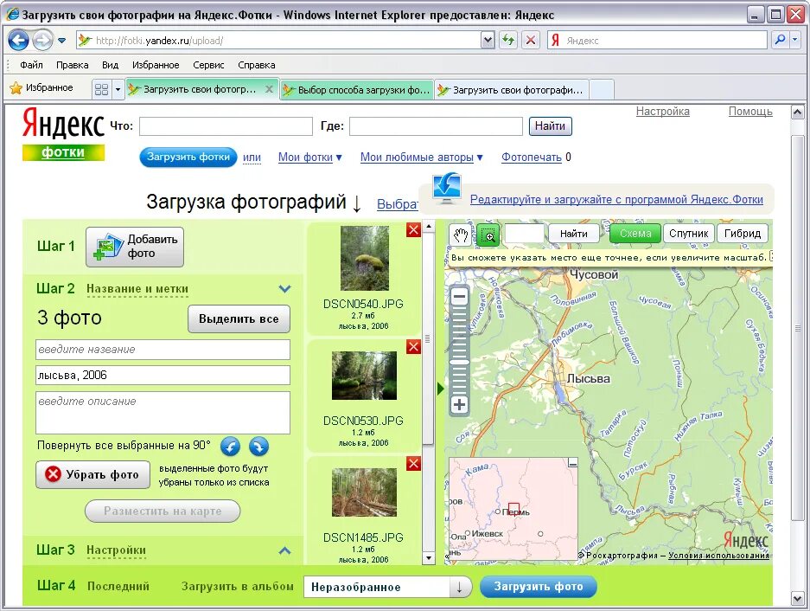
Task: Switch to tab Выбор способа загрузки фо...
Action: point(357,90)
